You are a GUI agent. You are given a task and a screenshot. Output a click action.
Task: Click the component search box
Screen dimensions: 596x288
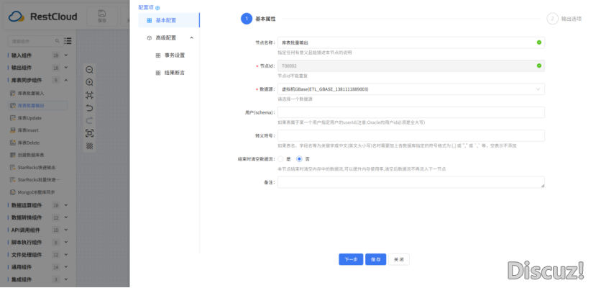35,41
